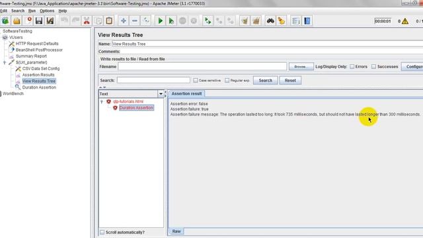Click the Reset button
423x238 pixels.
tap(290, 81)
